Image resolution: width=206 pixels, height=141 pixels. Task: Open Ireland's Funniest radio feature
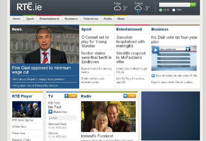(97, 136)
